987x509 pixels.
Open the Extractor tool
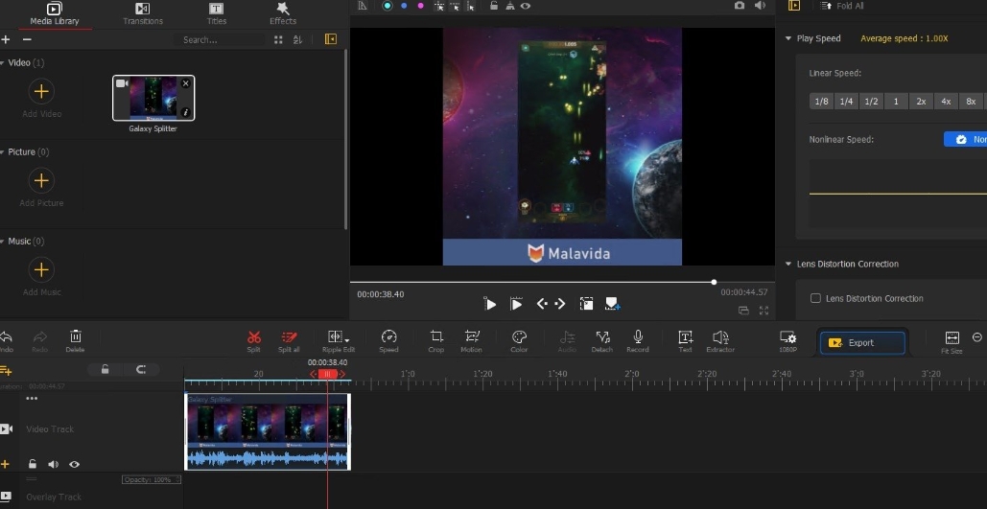[720, 341]
